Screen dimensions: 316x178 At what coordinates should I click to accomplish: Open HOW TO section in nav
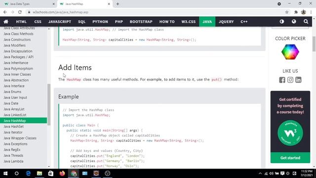pos(167,22)
